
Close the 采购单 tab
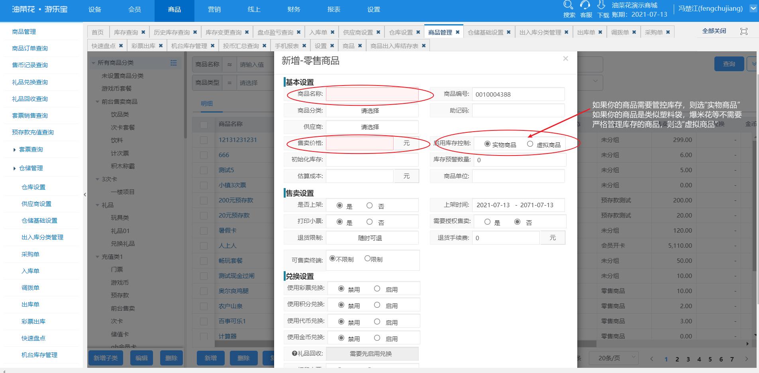[x=668, y=32]
